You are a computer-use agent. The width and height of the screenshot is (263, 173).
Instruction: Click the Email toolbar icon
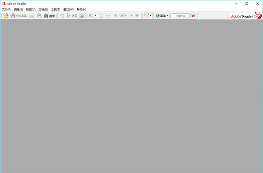tap(39, 16)
